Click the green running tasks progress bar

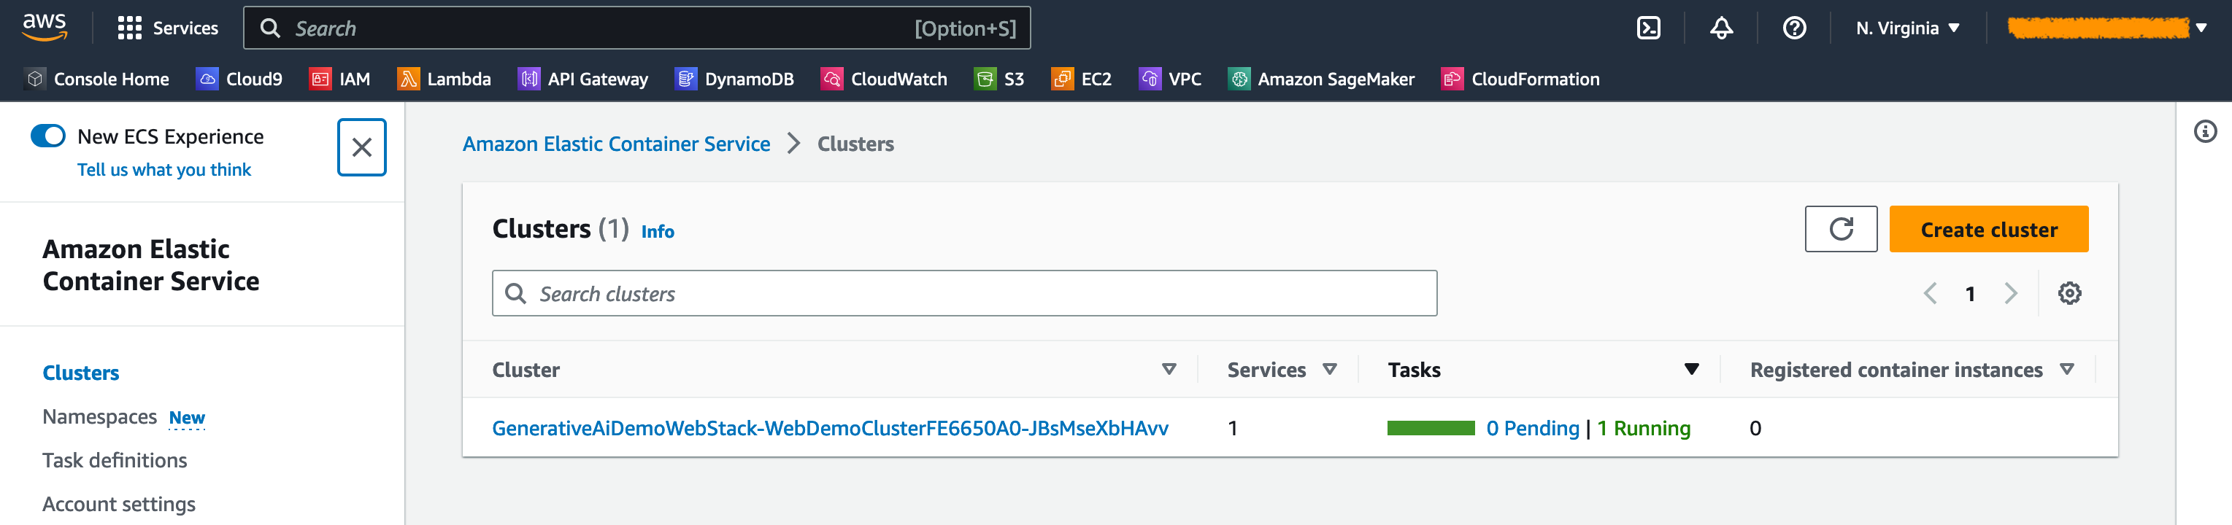click(x=1431, y=428)
